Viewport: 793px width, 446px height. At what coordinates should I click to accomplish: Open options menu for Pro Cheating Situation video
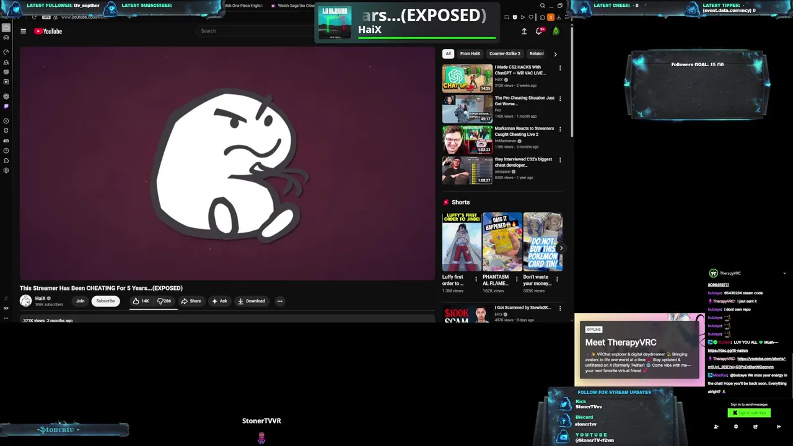point(560,98)
